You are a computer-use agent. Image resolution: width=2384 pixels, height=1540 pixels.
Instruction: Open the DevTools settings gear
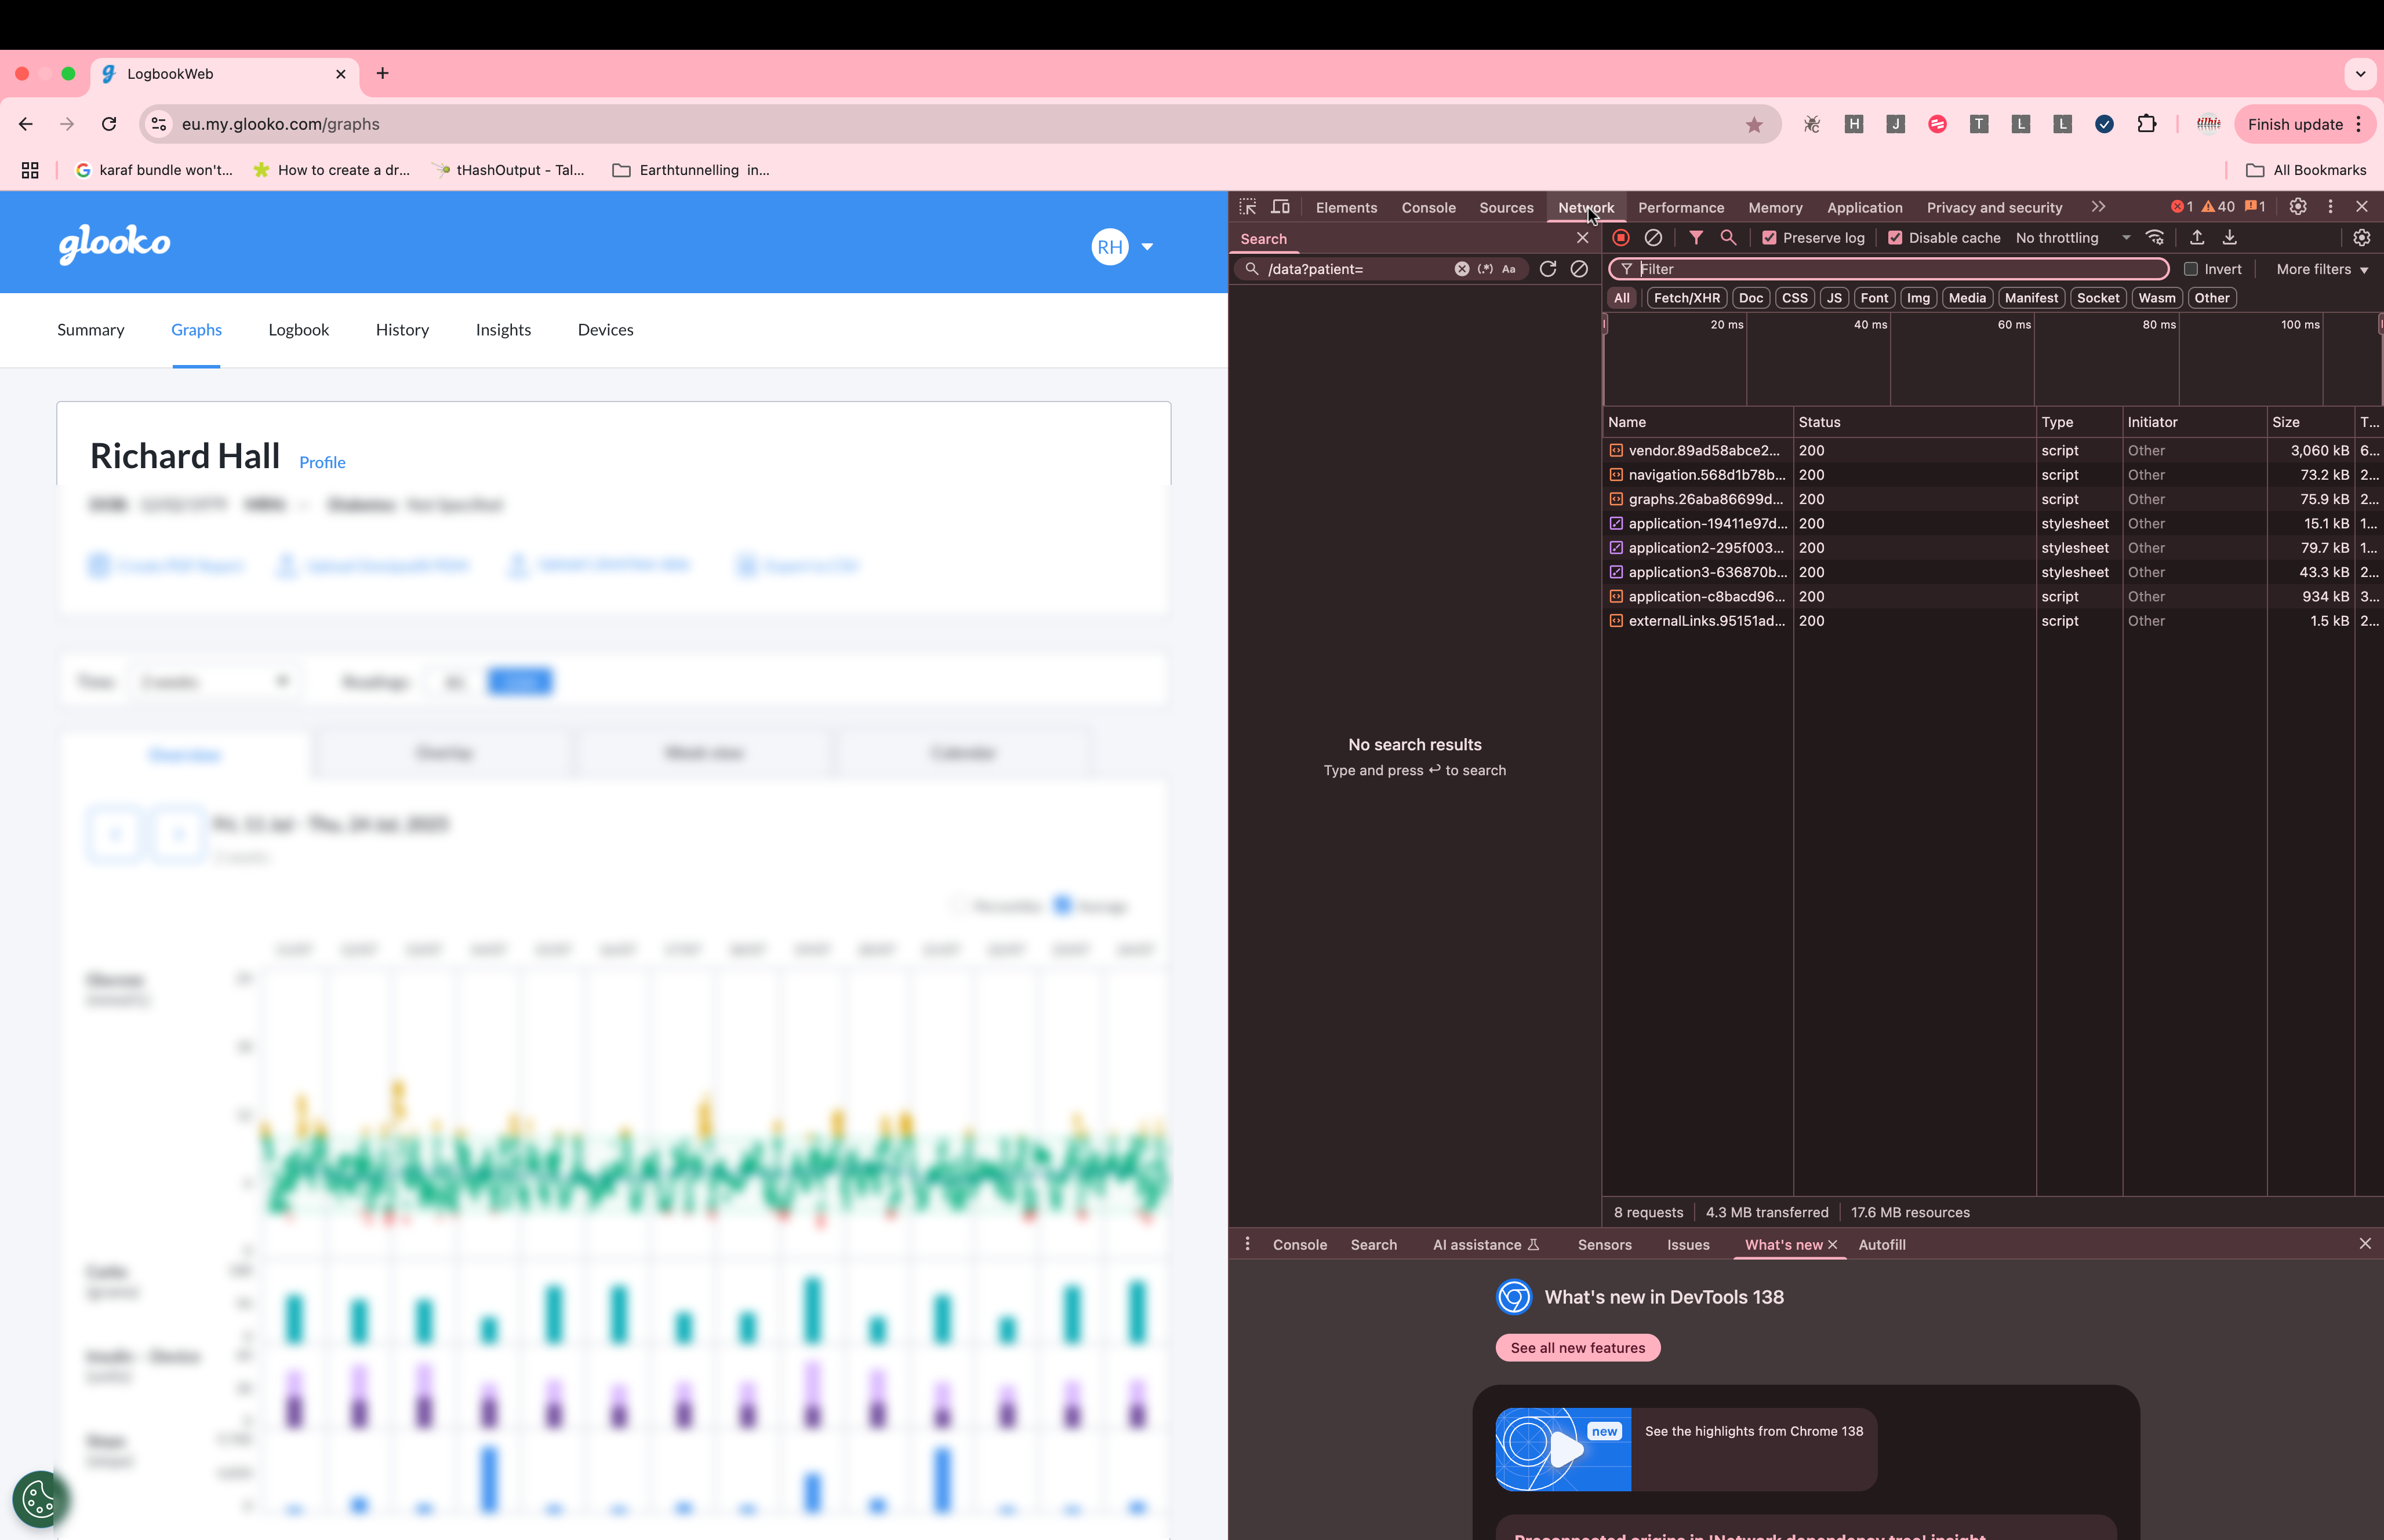2298,207
